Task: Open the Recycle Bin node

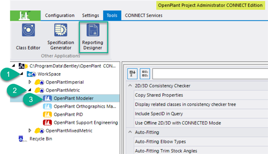Action: (41, 139)
